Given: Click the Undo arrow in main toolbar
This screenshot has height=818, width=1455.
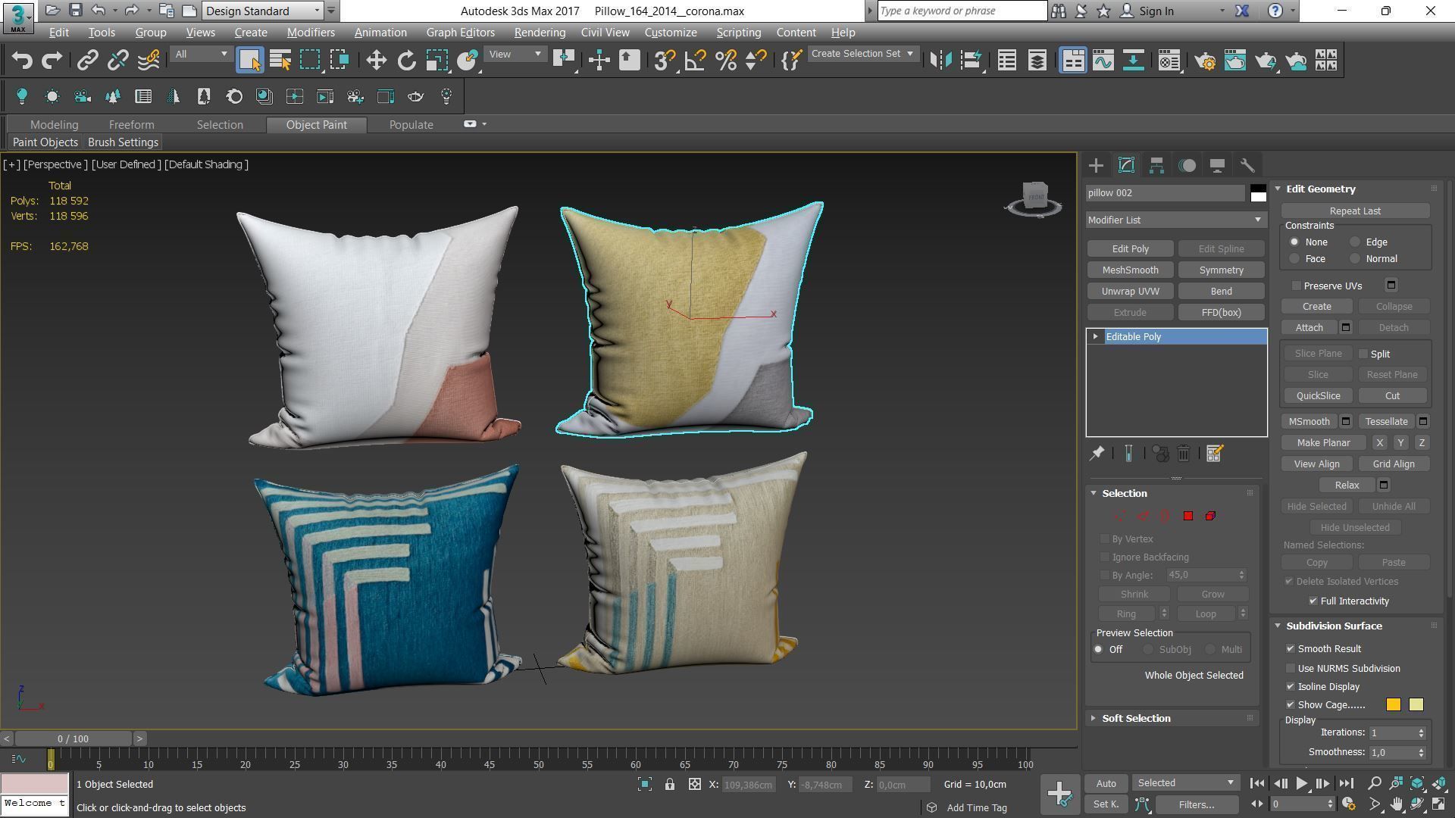Looking at the screenshot, I should click(22, 61).
